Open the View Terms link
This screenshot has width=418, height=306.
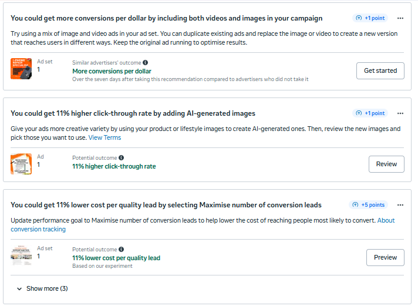click(x=105, y=137)
